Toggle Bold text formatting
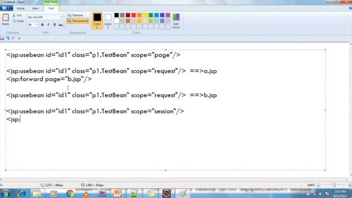Screen dimensions: 352x198 point(42,25)
